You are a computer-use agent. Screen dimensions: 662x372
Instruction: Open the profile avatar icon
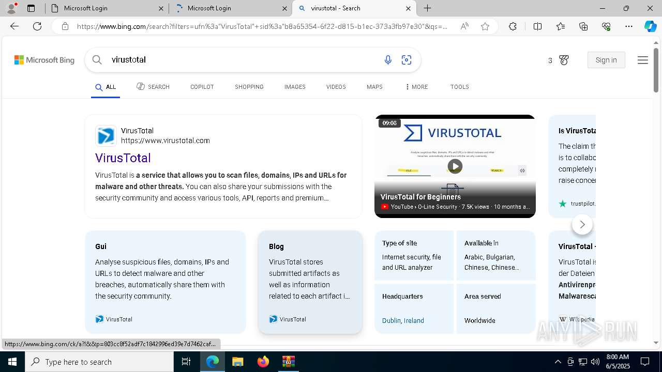coord(11,8)
